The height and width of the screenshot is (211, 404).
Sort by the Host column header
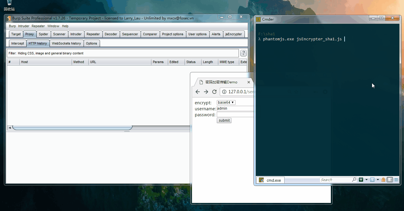coord(46,62)
